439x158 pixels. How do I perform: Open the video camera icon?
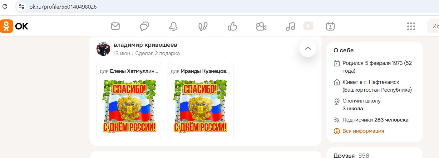point(261,26)
